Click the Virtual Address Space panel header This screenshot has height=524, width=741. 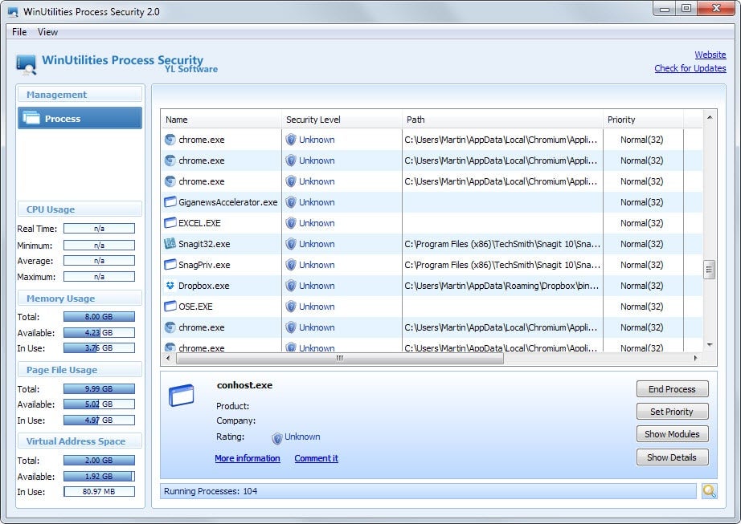80,441
